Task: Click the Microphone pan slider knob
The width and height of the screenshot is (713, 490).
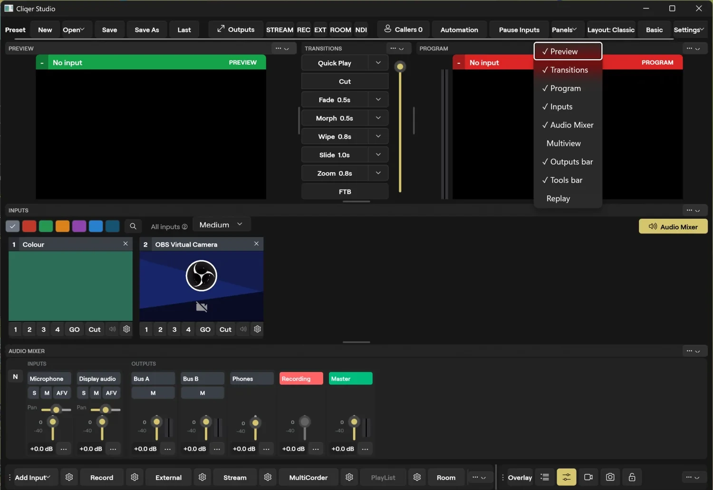Action: (x=57, y=410)
